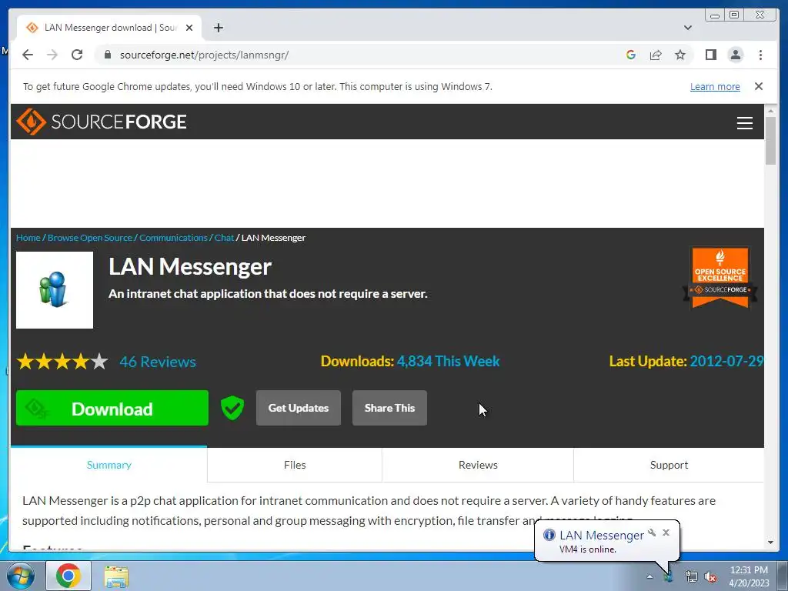Screen dimensions: 788x591
Task: Open the Communications breadcrumb
Action: click(173, 238)
